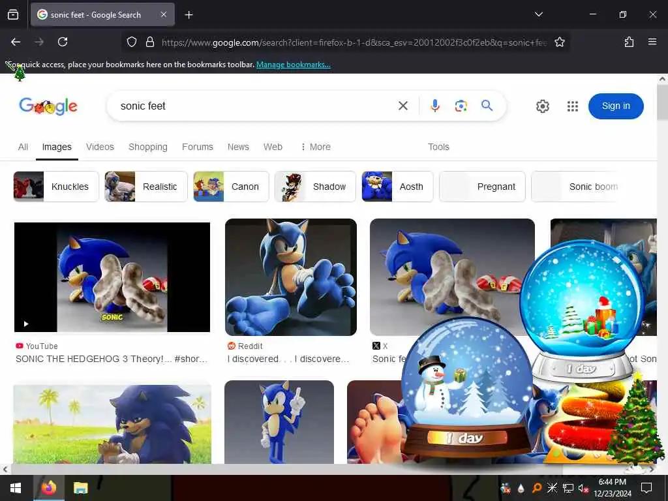Reload the current page
The image size is (668, 501).
coord(63,42)
